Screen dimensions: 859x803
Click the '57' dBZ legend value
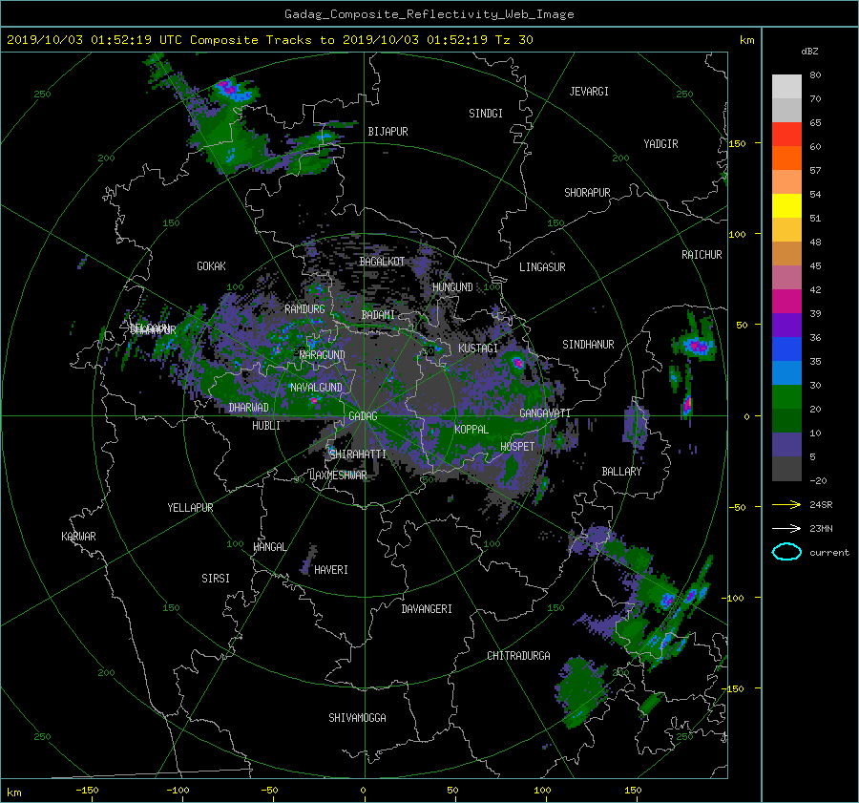point(815,171)
